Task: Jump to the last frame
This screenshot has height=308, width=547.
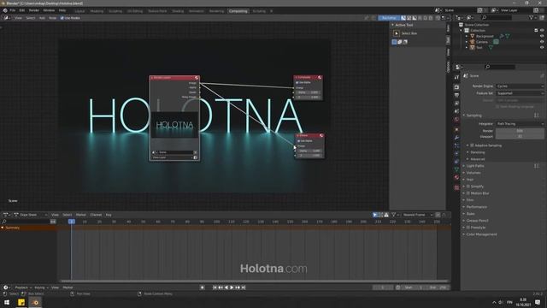Action: pyautogui.click(x=244, y=287)
